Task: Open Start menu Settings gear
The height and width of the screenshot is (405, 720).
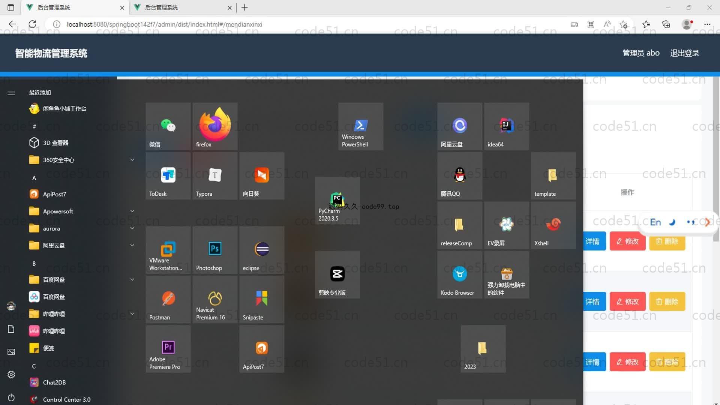Action: coord(11,375)
